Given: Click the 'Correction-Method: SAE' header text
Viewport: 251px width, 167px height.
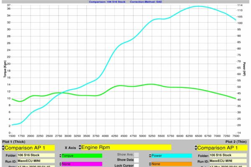Looking at the screenshot, I should click(146, 2).
